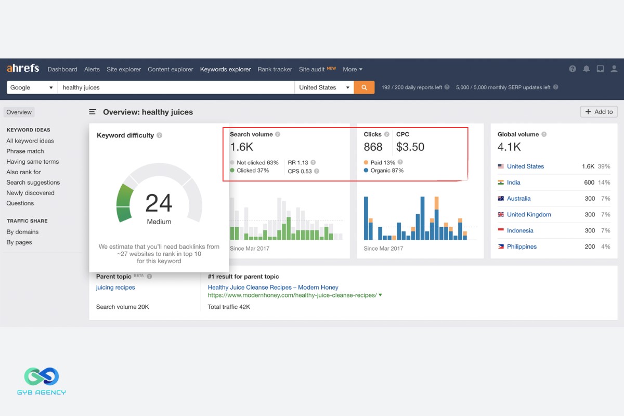
Task: Click the Keyword difficulty gauge showing 24
Action: tap(159, 194)
